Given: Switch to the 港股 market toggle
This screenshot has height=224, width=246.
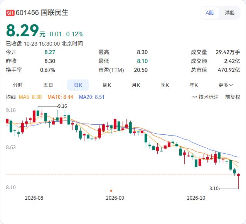Looking at the screenshot, I should coord(229,13).
